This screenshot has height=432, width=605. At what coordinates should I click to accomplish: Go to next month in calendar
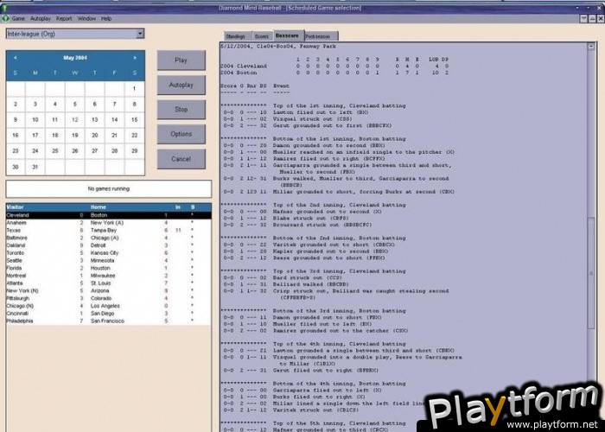click(x=135, y=58)
